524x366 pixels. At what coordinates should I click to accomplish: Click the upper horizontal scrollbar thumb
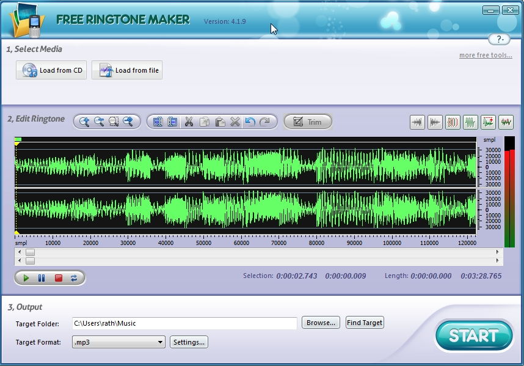[30, 252]
